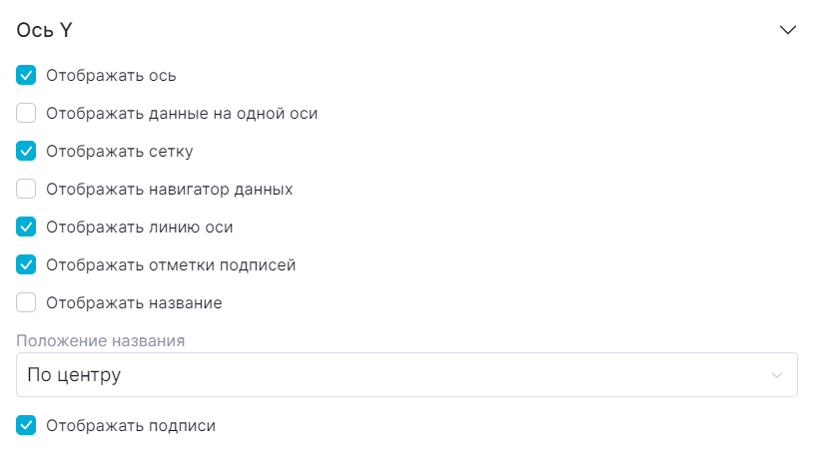813x465 pixels.
Task: Toggle off the 'Отображать отметки подписей' checkbox
Action: [x=27, y=264]
